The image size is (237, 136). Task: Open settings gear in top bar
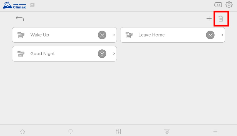point(229,5)
